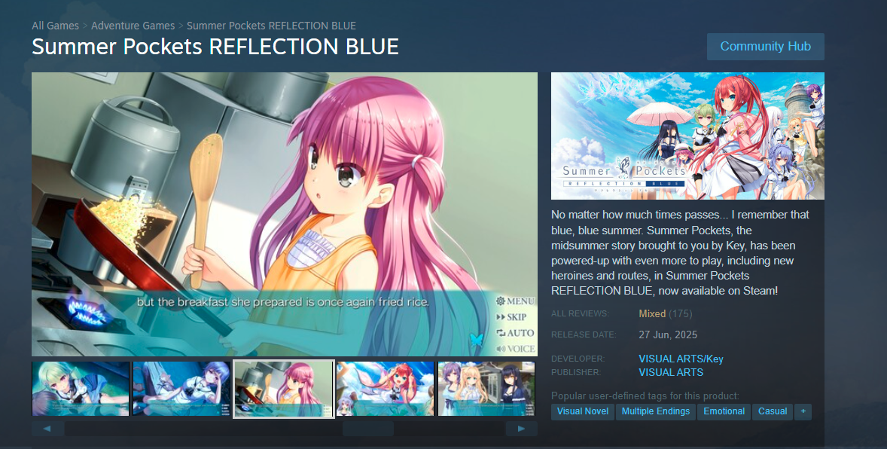This screenshot has width=887, height=449.
Task: Select the Summer Pockets REFLECTION BLUE breadcrumb
Action: [x=272, y=26]
